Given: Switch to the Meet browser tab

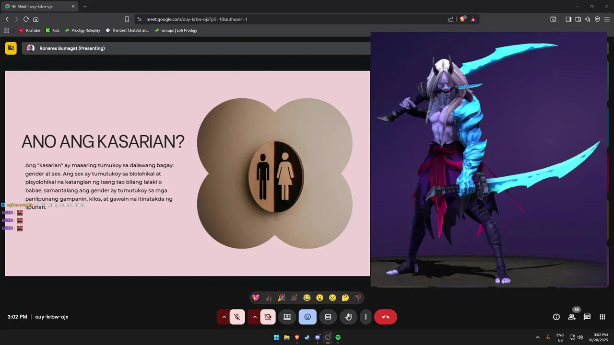Looking at the screenshot, I should tap(40, 6).
